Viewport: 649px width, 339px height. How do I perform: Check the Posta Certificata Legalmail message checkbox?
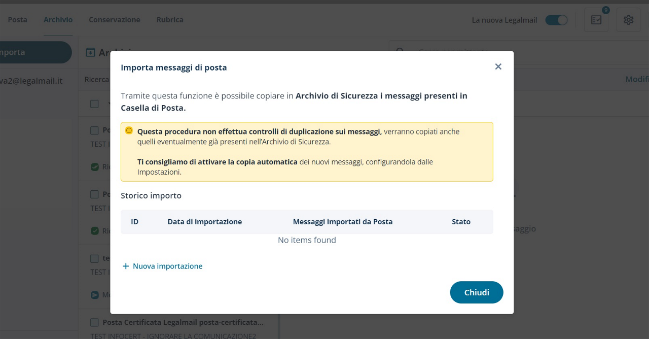tap(94, 322)
